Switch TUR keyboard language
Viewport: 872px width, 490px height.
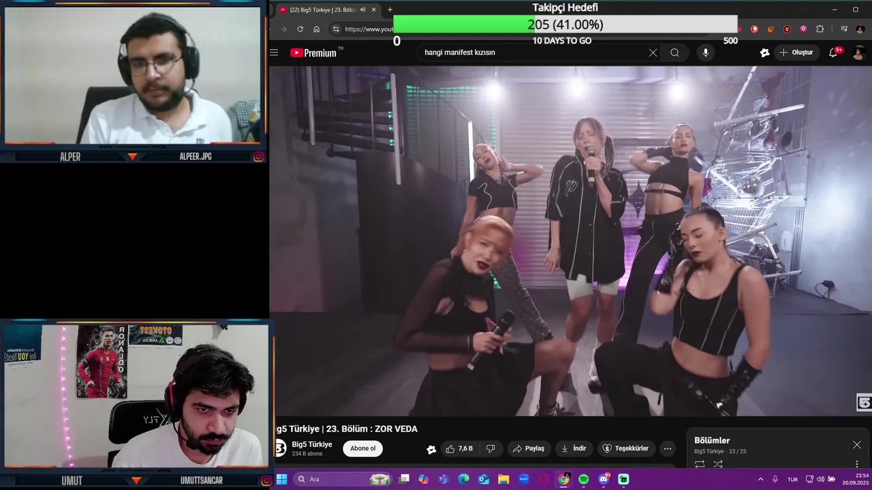(x=792, y=479)
